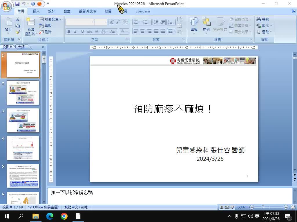Viewport: 297px width, 222px height.
Task: Switch to the 大綱 outline tab
Action: click(21, 47)
